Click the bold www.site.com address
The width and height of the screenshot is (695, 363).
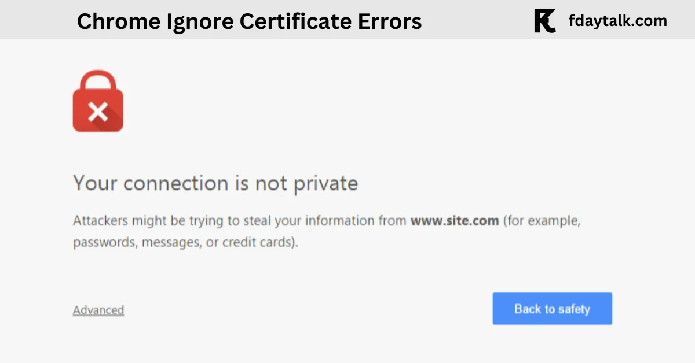455,221
